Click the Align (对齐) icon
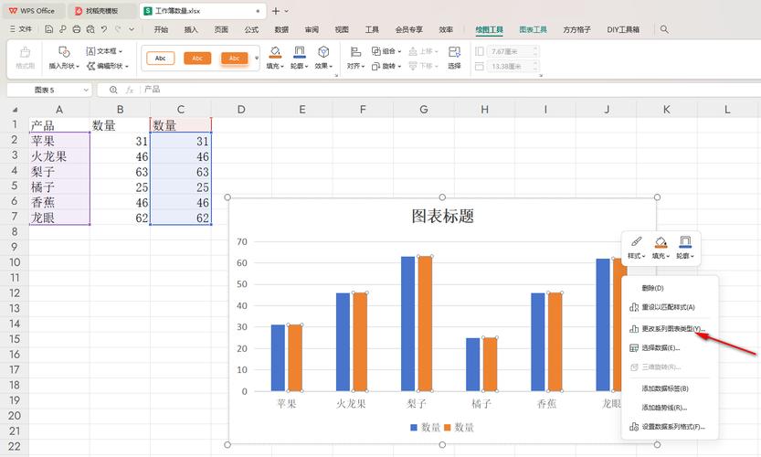The width and height of the screenshot is (761, 457). coord(355,51)
